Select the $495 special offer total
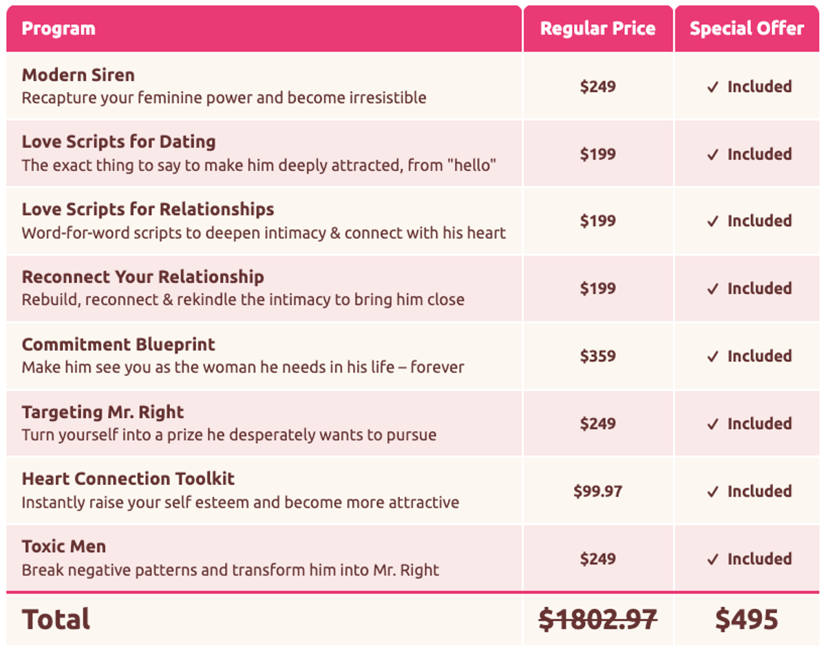The width and height of the screenshot is (826, 653). coord(747,619)
